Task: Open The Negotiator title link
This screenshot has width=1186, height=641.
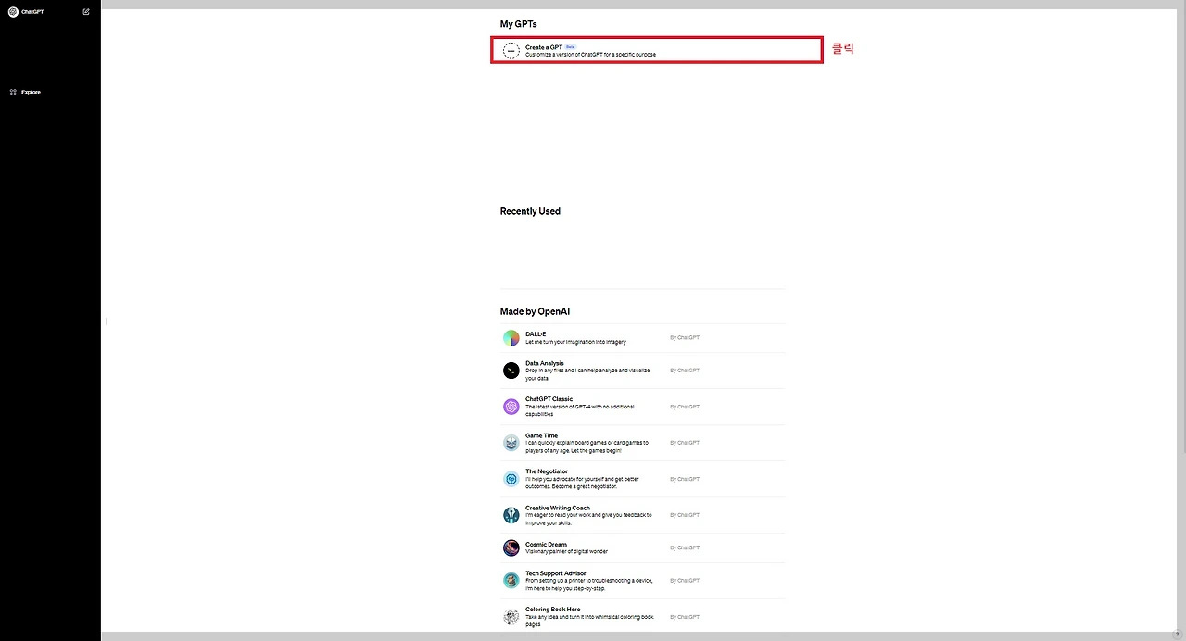Action: [x=547, y=471]
